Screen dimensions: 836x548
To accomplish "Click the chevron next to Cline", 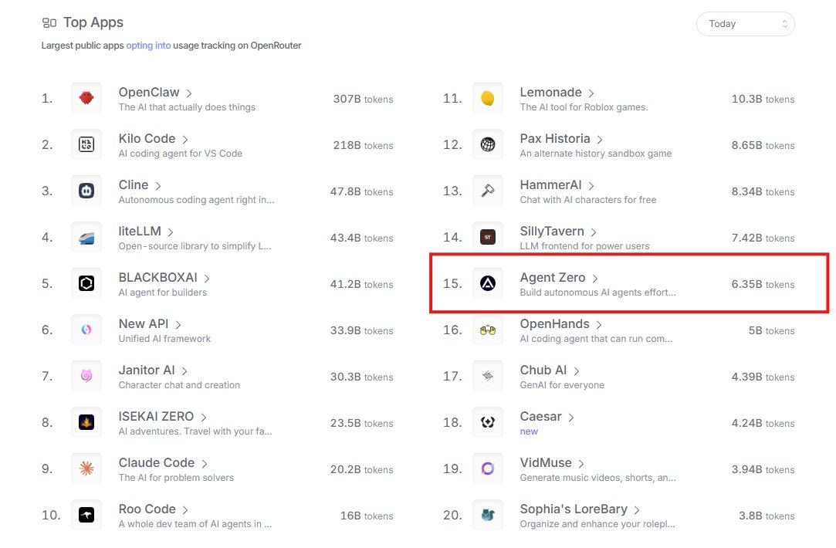I will [157, 186].
